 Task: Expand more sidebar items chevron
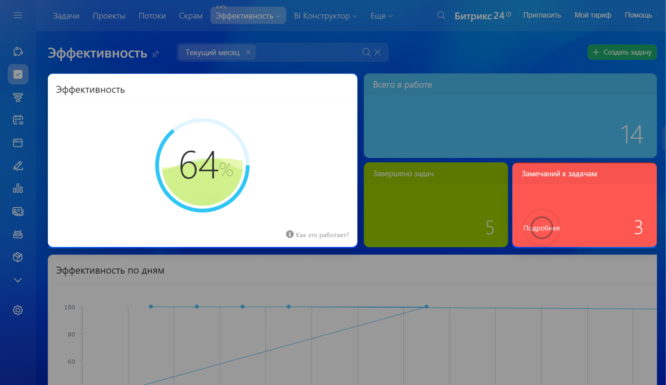click(18, 280)
